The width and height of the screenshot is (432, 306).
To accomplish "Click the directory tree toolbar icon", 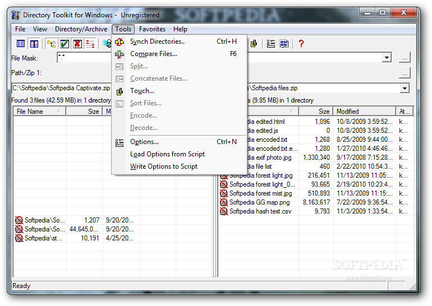I will (51, 44).
